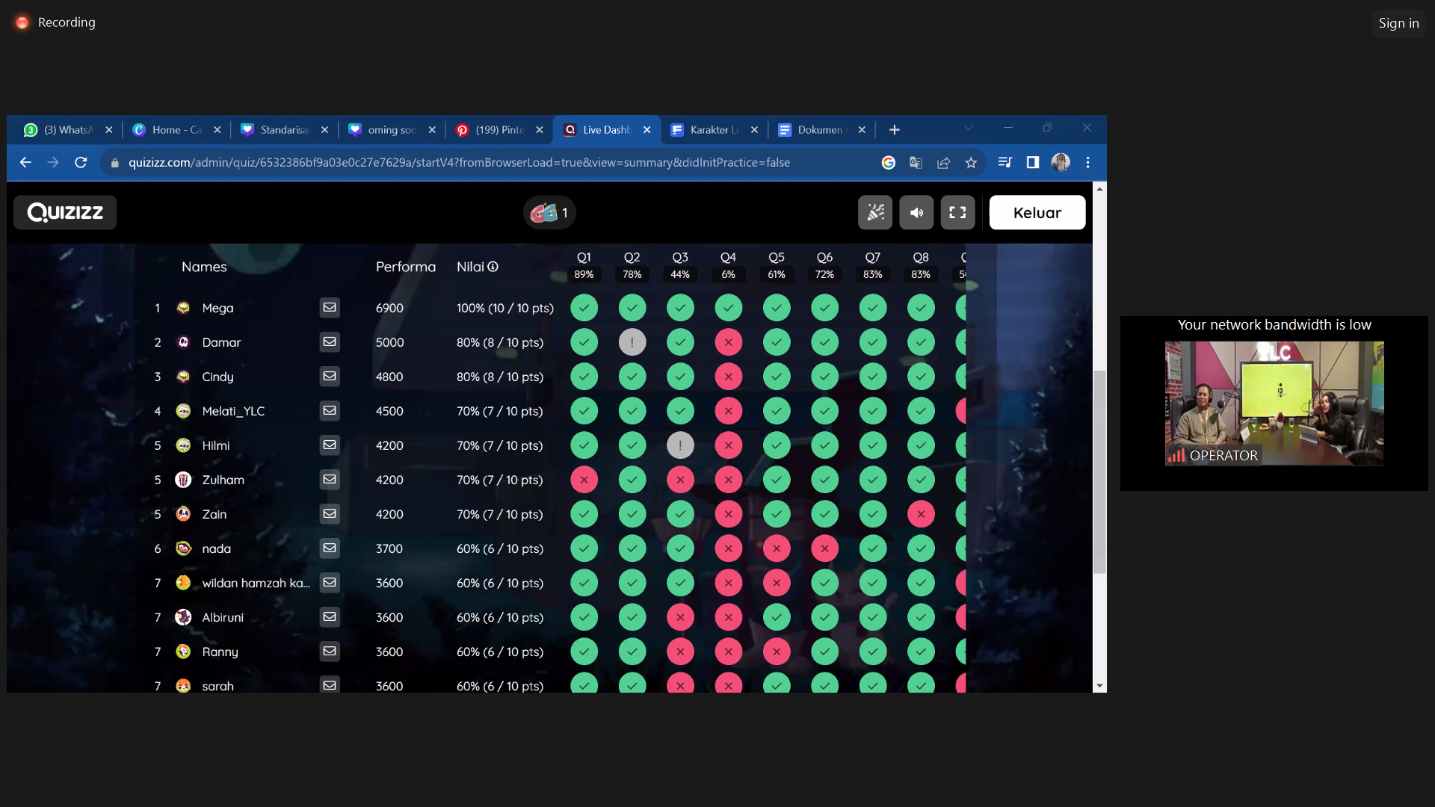1435x807 pixels.
Task: Click the confetti celebration icon button
Action: point(874,213)
